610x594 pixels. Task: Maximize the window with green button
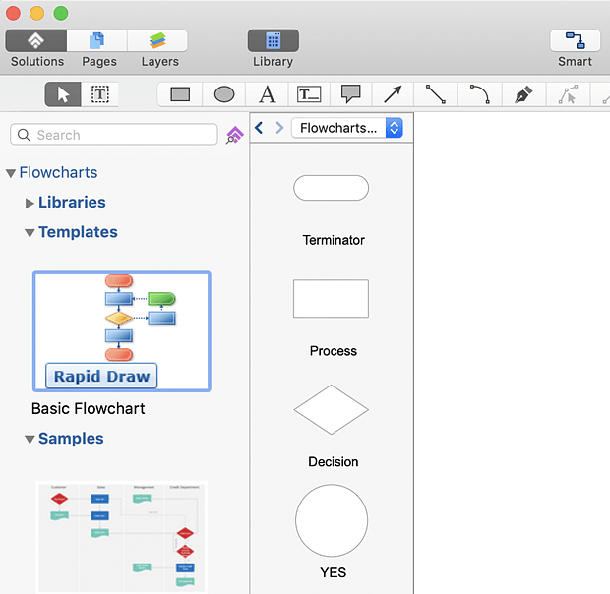61,13
